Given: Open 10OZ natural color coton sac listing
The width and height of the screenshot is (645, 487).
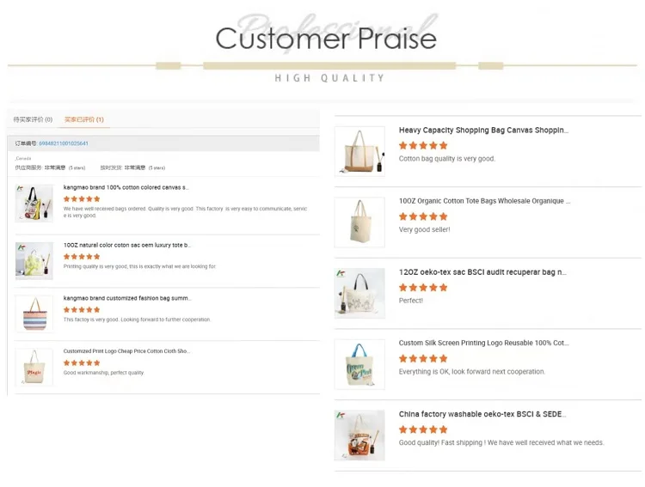Looking at the screenshot, I should (127, 245).
